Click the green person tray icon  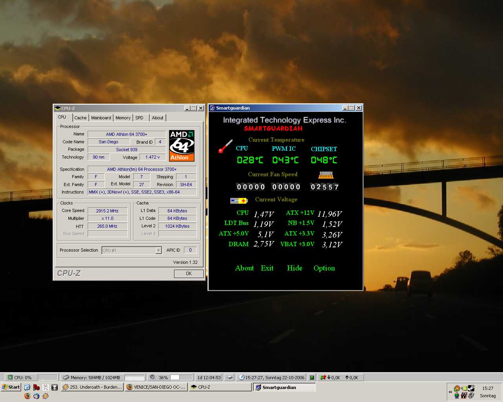pos(457,395)
